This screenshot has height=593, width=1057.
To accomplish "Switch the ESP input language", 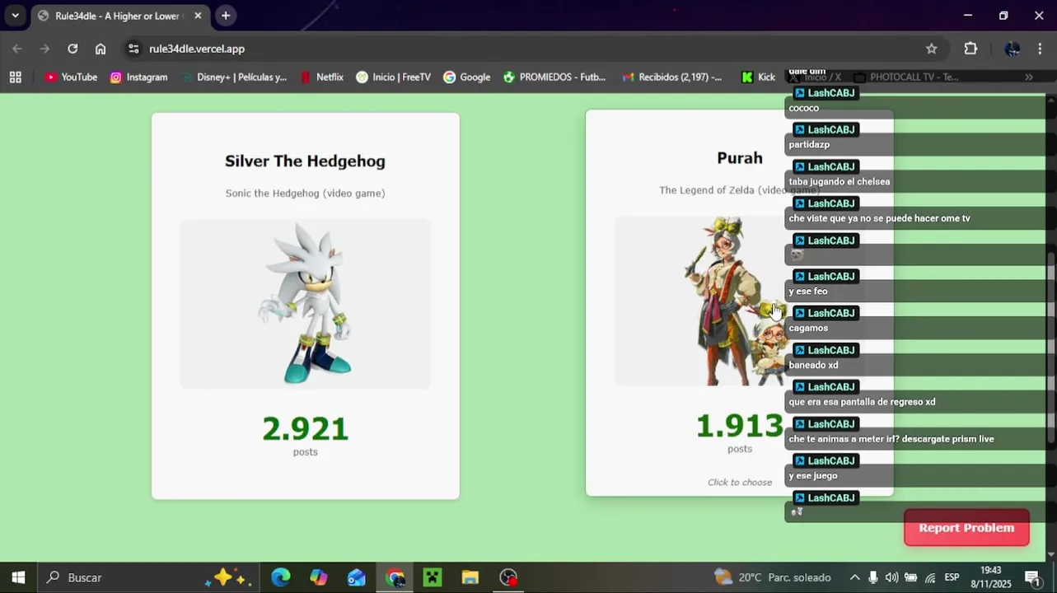I will pos(952,577).
